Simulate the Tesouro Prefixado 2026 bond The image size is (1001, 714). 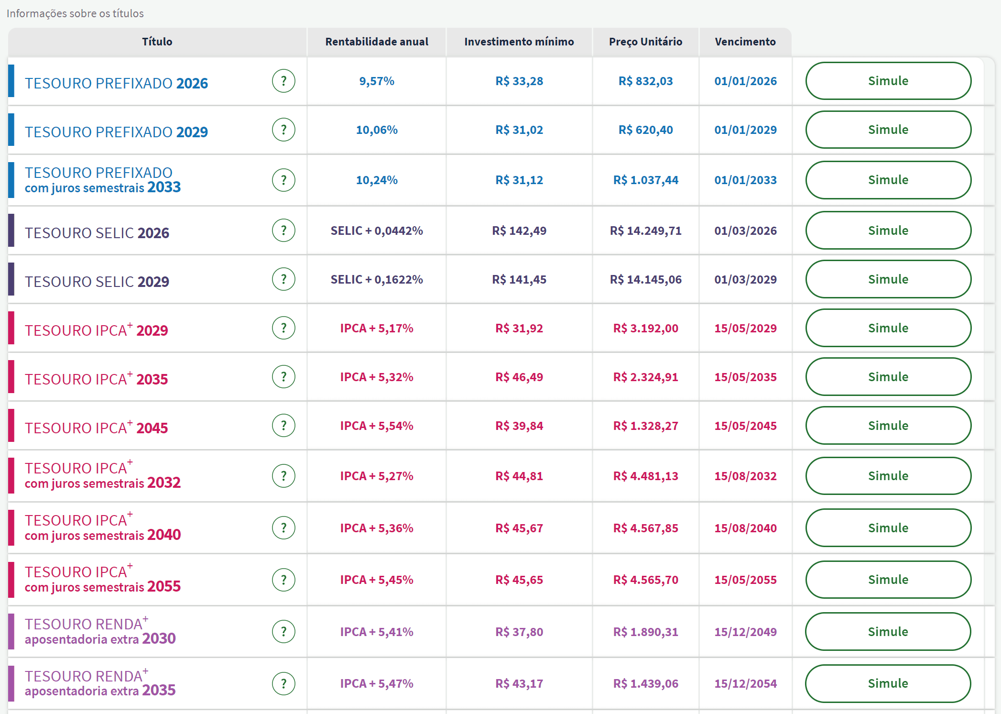888,81
